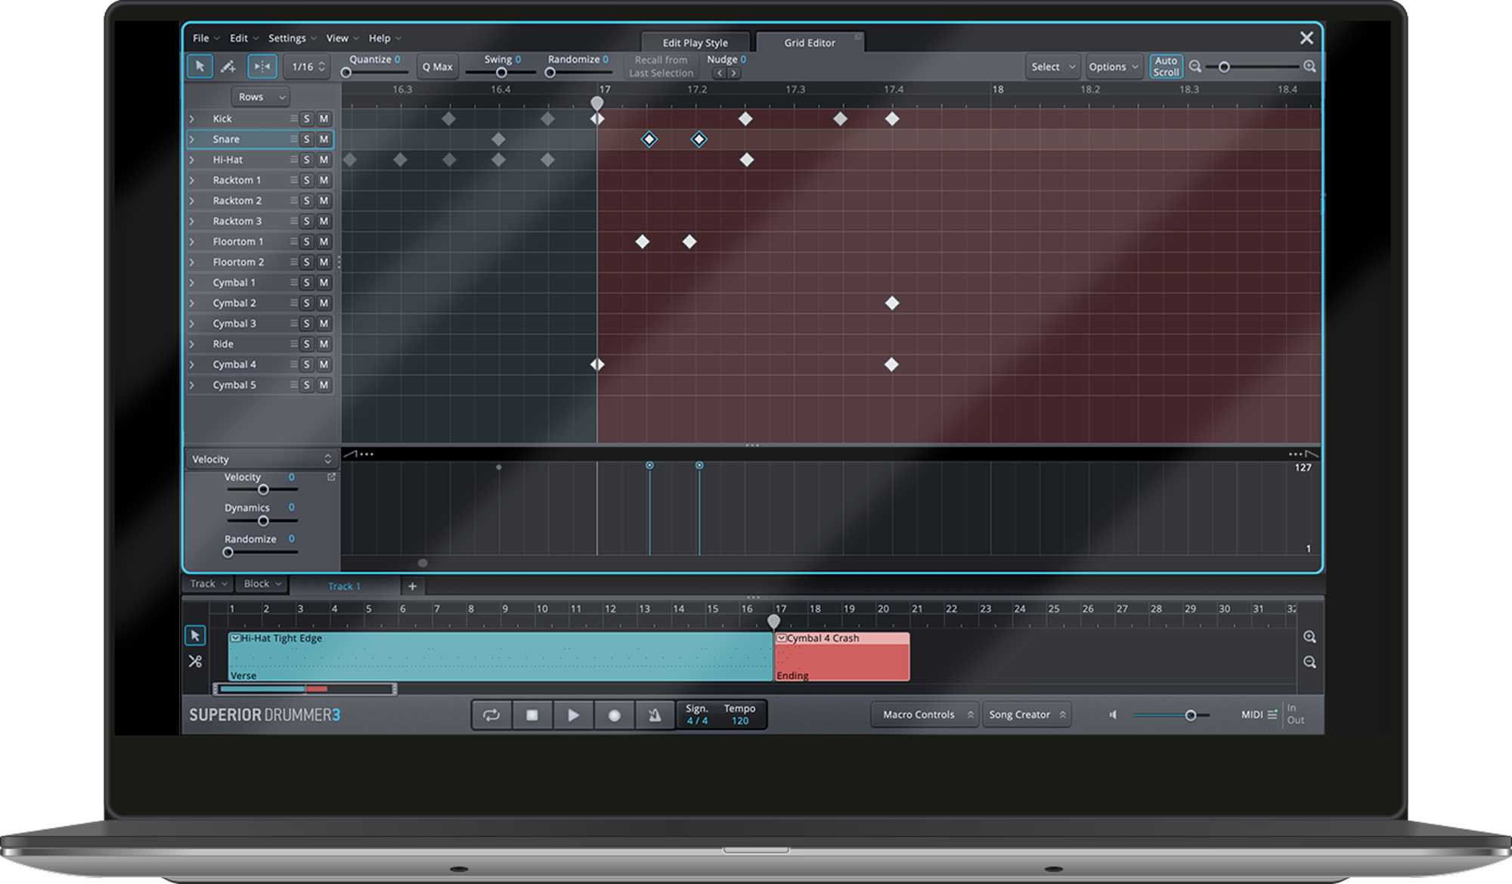This screenshot has height=884, width=1512.
Task: Select the arrow pointer tool in Grid Editor
Action: pyautogui.click(x=200, y=67)
